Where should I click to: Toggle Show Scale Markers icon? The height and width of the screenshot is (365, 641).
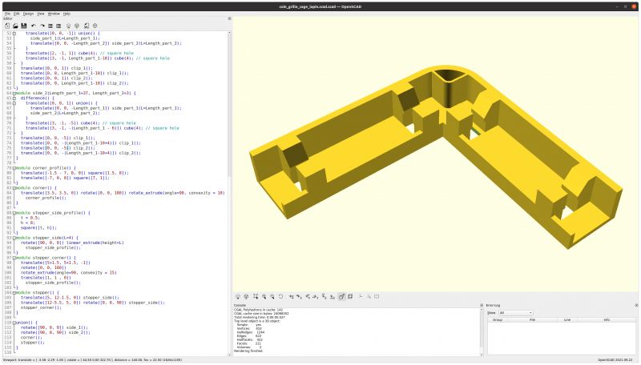[369, 297]
